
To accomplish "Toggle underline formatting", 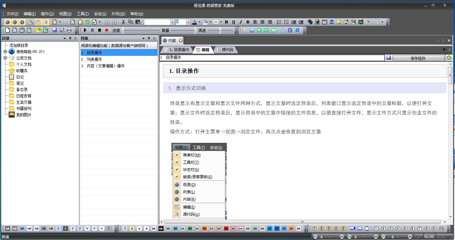I will point(233,22).
